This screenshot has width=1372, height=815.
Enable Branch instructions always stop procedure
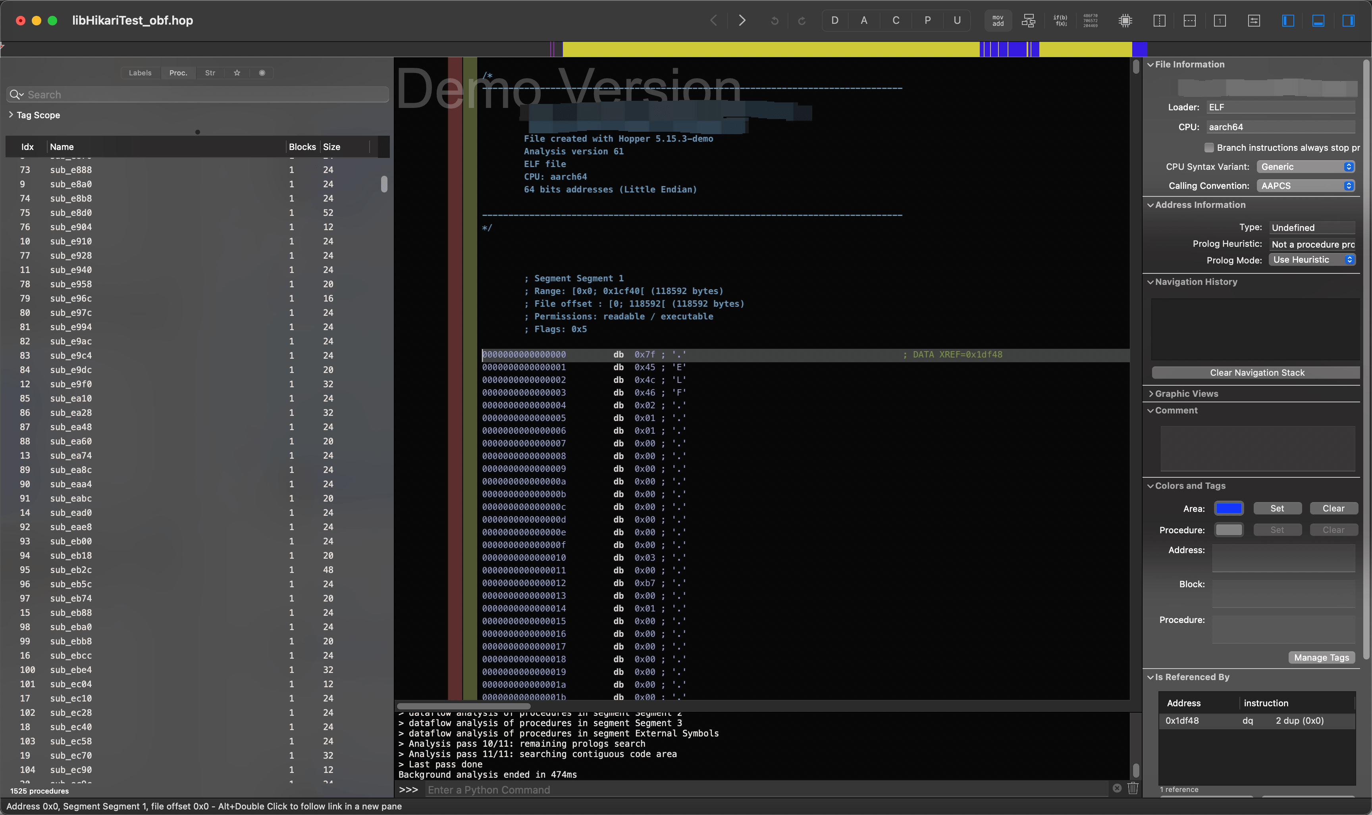pyautogui.click(x=1209, y=148)
